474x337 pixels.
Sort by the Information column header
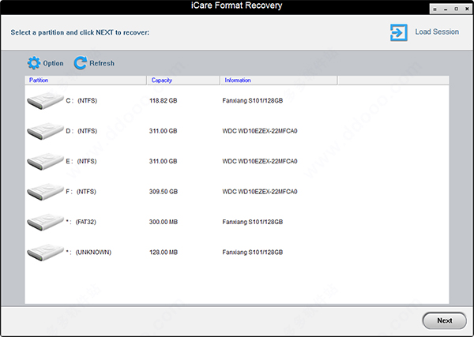[x=278, y=81]
